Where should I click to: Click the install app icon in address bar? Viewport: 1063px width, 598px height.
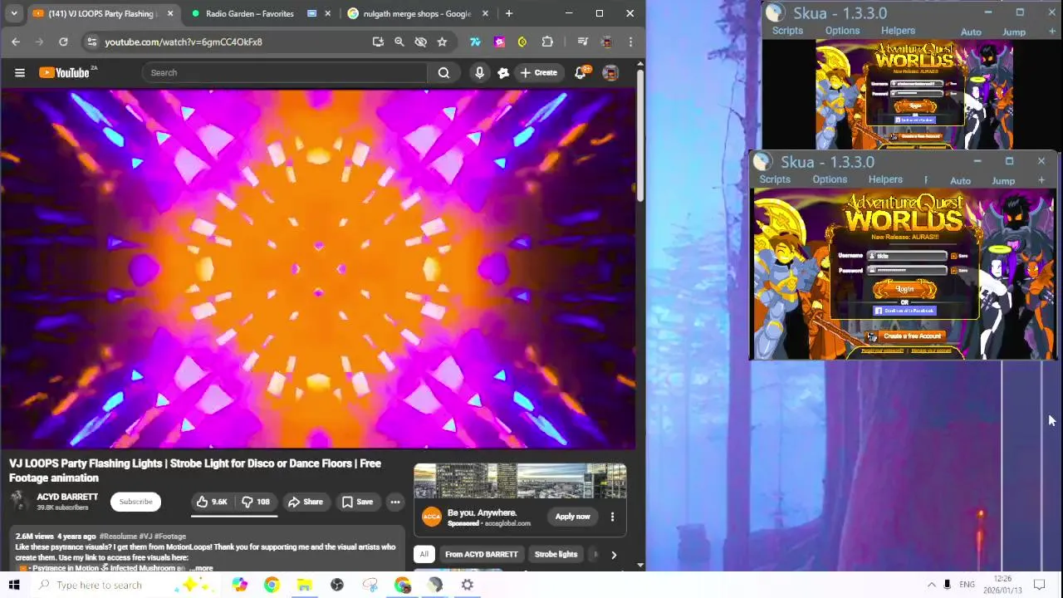click(x=378, y=42)
